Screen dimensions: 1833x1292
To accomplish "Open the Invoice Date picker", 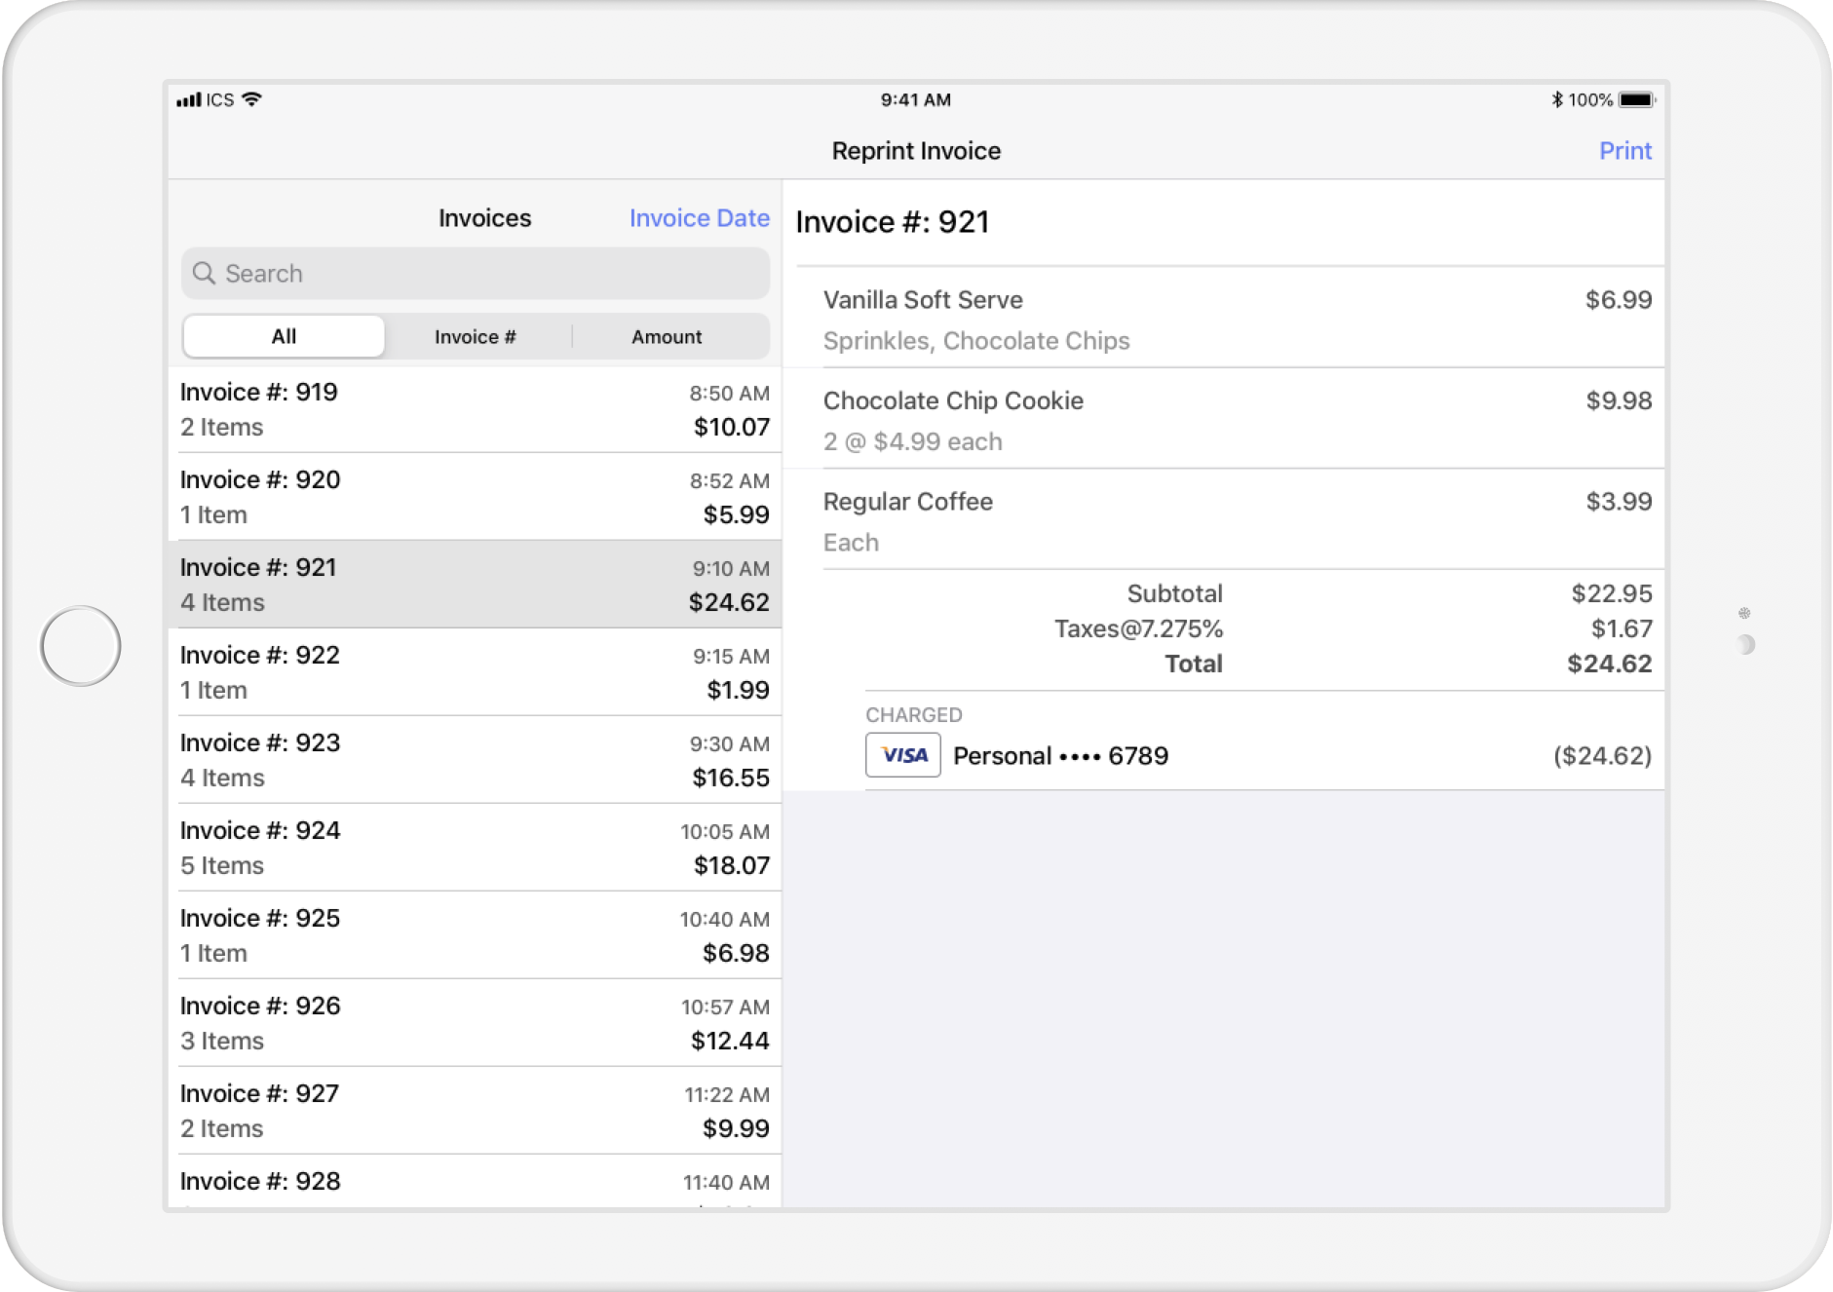I will pyautogui.click(x=699, y=218).
